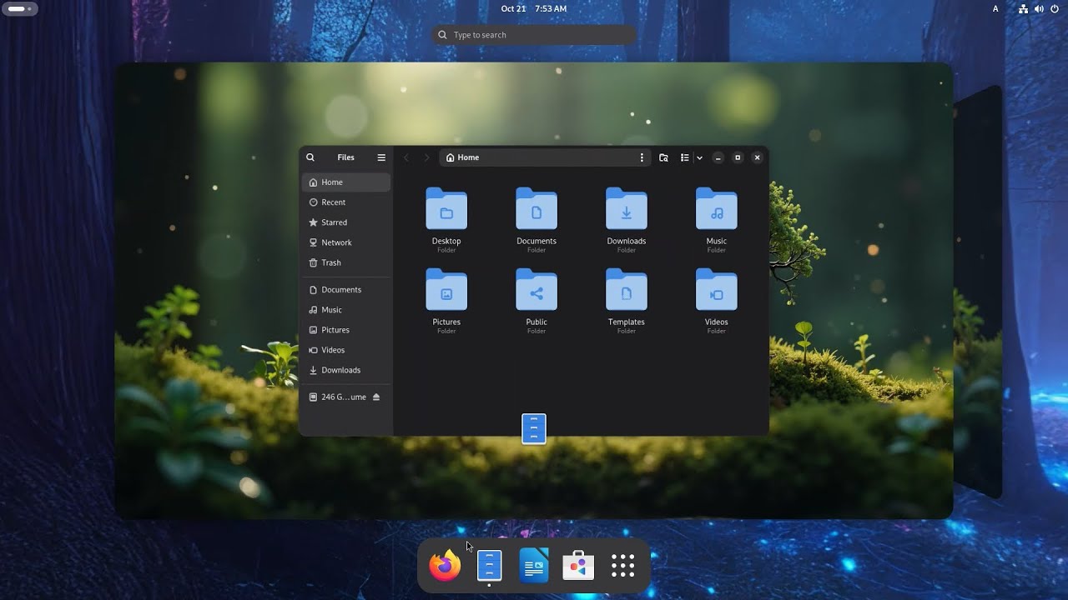Open the Videos folder in the grid
The height and width of the screenshot is (600, 1068).
(x=717, y=289)
